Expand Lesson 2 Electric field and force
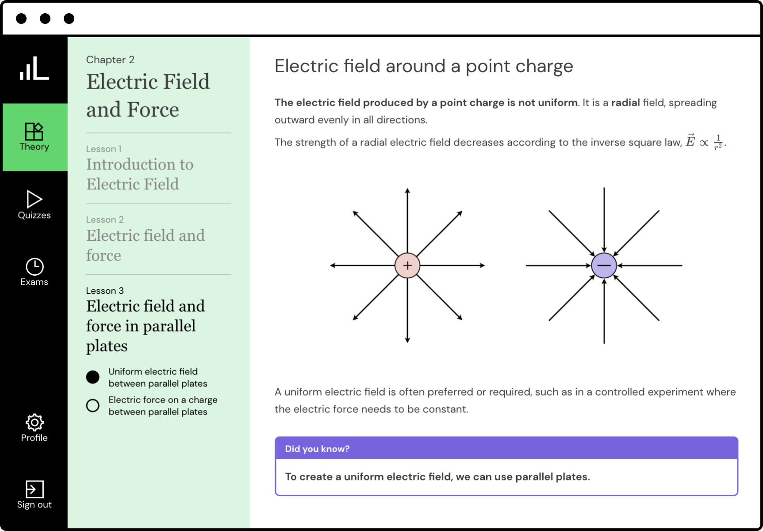 point(145,245)
